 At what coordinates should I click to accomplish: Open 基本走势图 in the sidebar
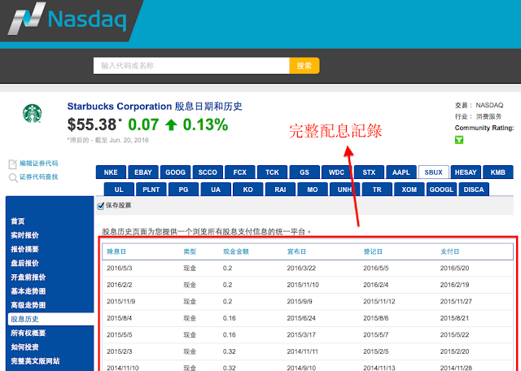click(28, 291)
